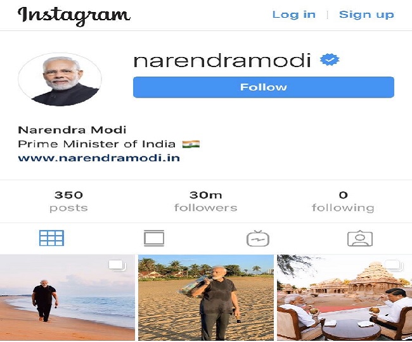412x342 pixels.
Task: Click the 350 posts count
Action: pos(68,201)
